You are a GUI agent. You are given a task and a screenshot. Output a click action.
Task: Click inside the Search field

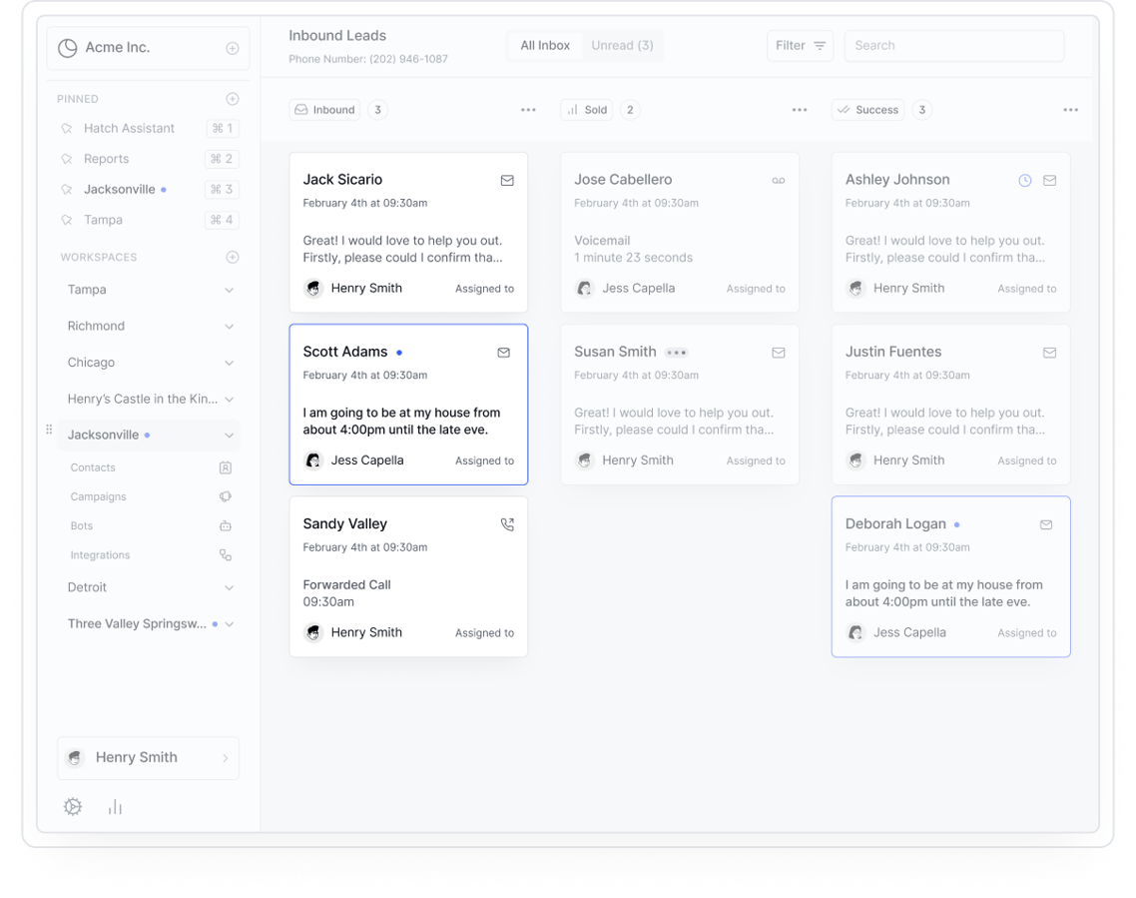(x=953, y=45)
